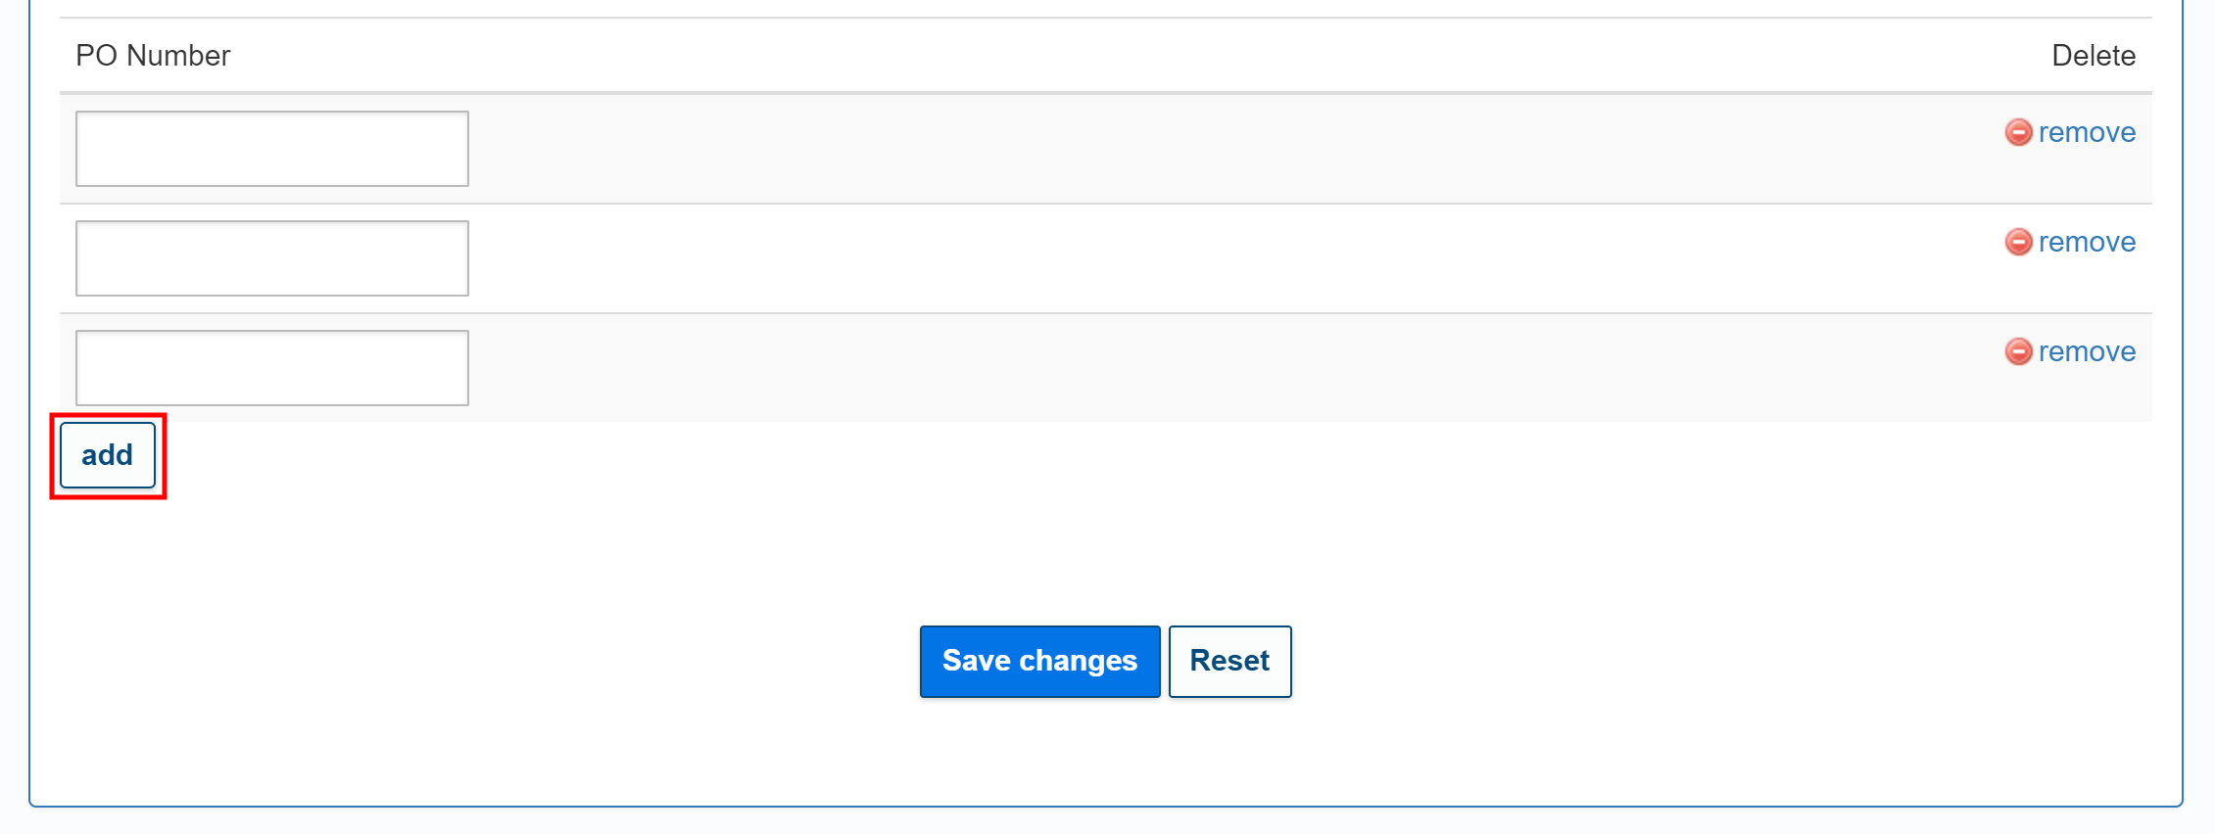This screenshot has height=834, width=2215.
Task: Click empty middle area of first PO row
Action: pos(1176,149)
